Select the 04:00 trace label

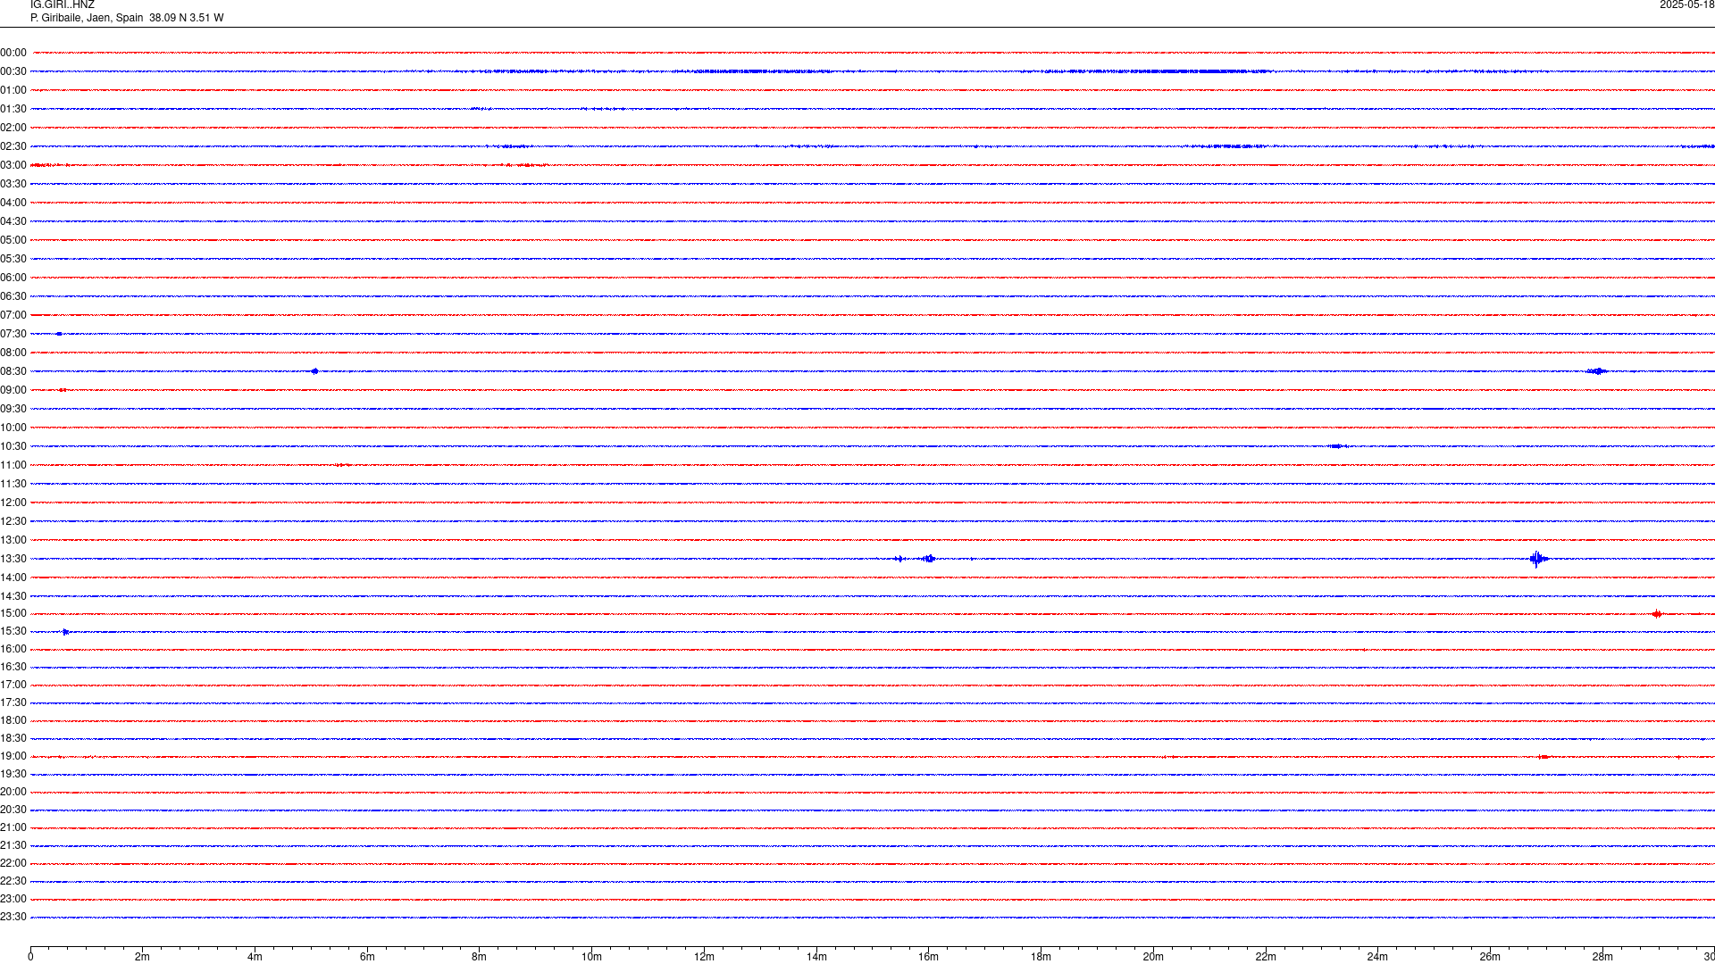click(13, 203)
